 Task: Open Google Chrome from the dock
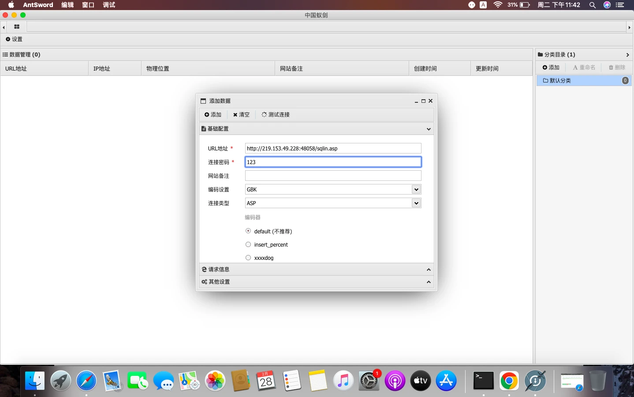(509, 381)
